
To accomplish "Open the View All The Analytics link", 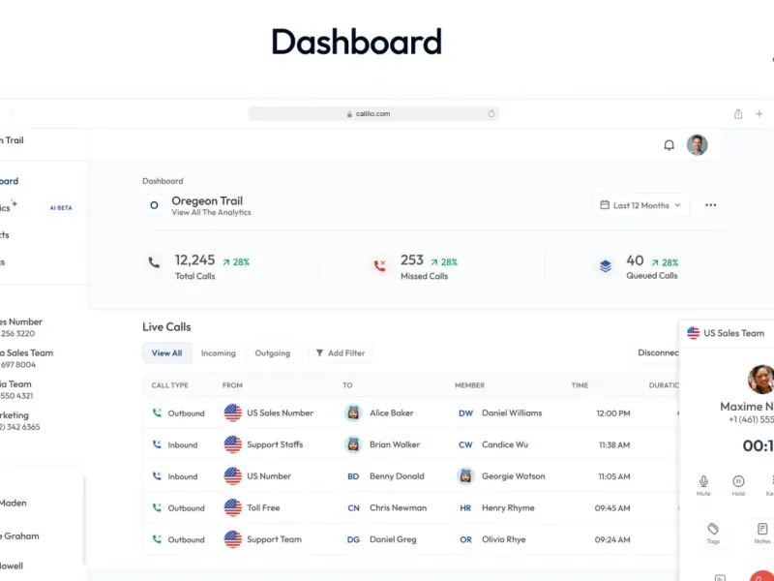I will (x=211, y=212).
